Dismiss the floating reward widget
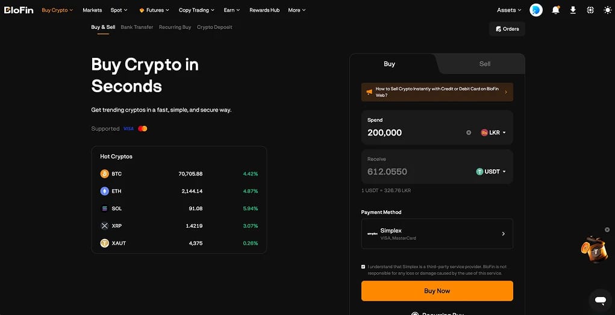Screen dimensions: 615x315 607,229
